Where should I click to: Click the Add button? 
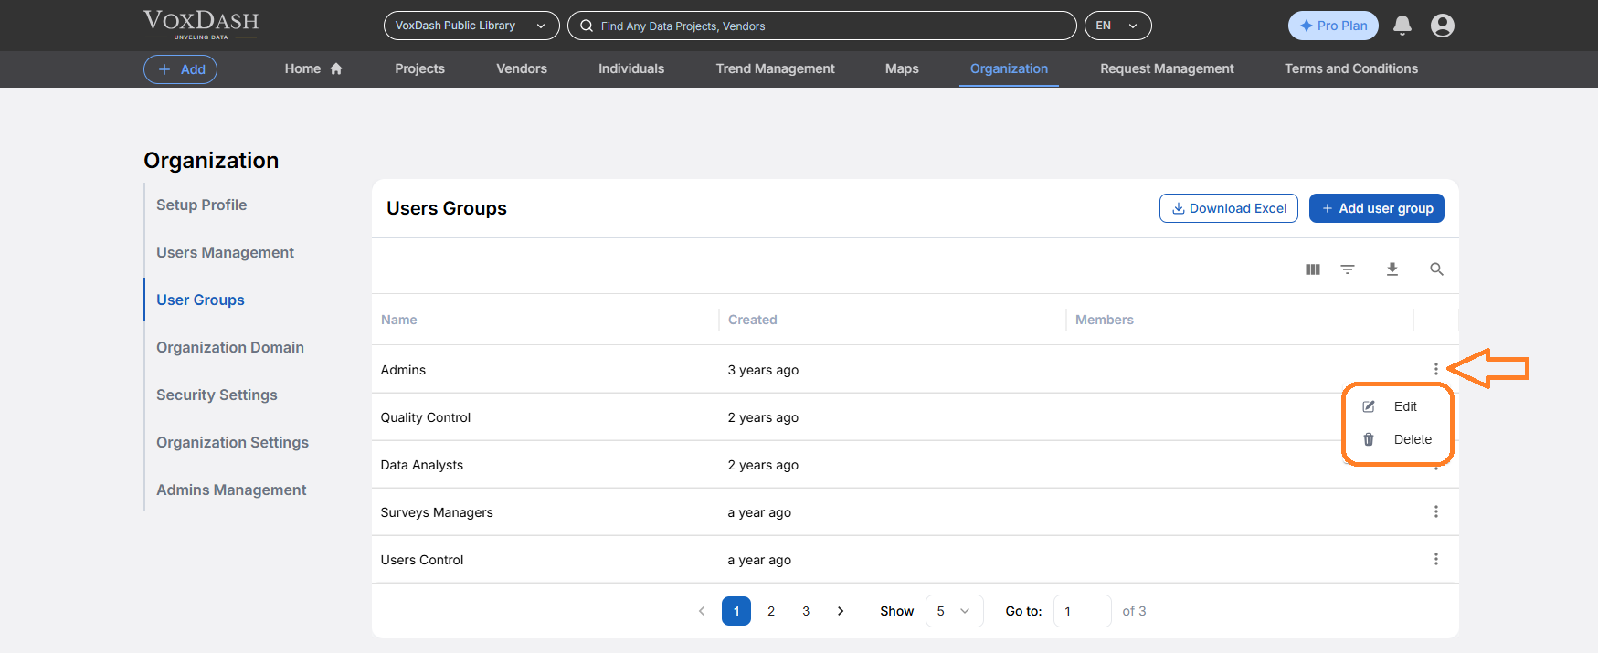180,69
